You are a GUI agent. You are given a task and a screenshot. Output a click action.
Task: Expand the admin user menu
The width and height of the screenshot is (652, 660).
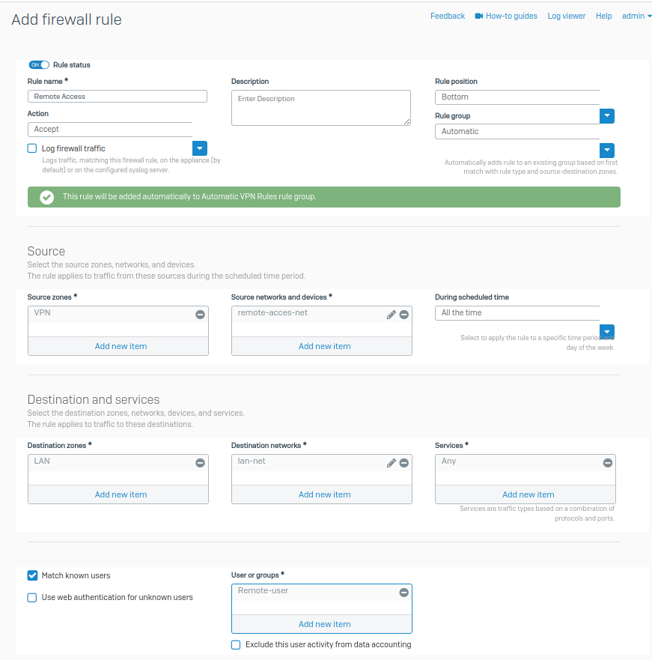[636, 16]
